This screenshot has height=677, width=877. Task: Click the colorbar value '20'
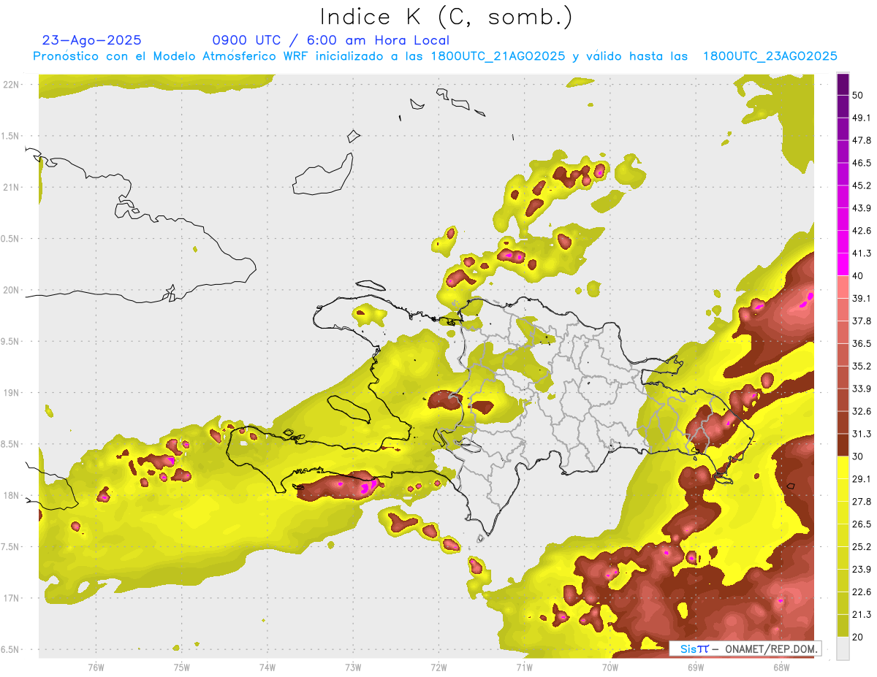click(x=859, y=637)
